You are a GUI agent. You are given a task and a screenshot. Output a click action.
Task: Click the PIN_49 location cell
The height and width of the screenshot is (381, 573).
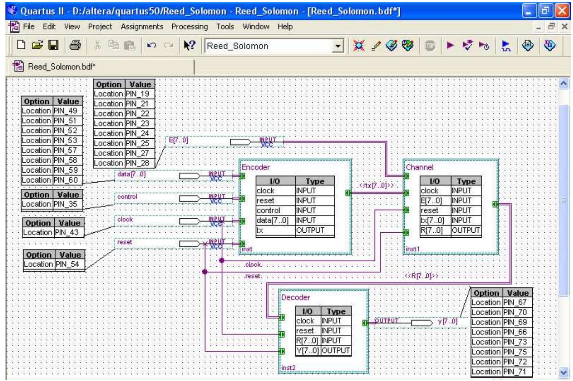(x=67, y=111)
